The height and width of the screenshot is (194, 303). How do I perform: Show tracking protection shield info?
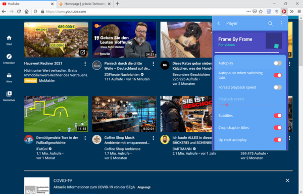pos(35,12)
